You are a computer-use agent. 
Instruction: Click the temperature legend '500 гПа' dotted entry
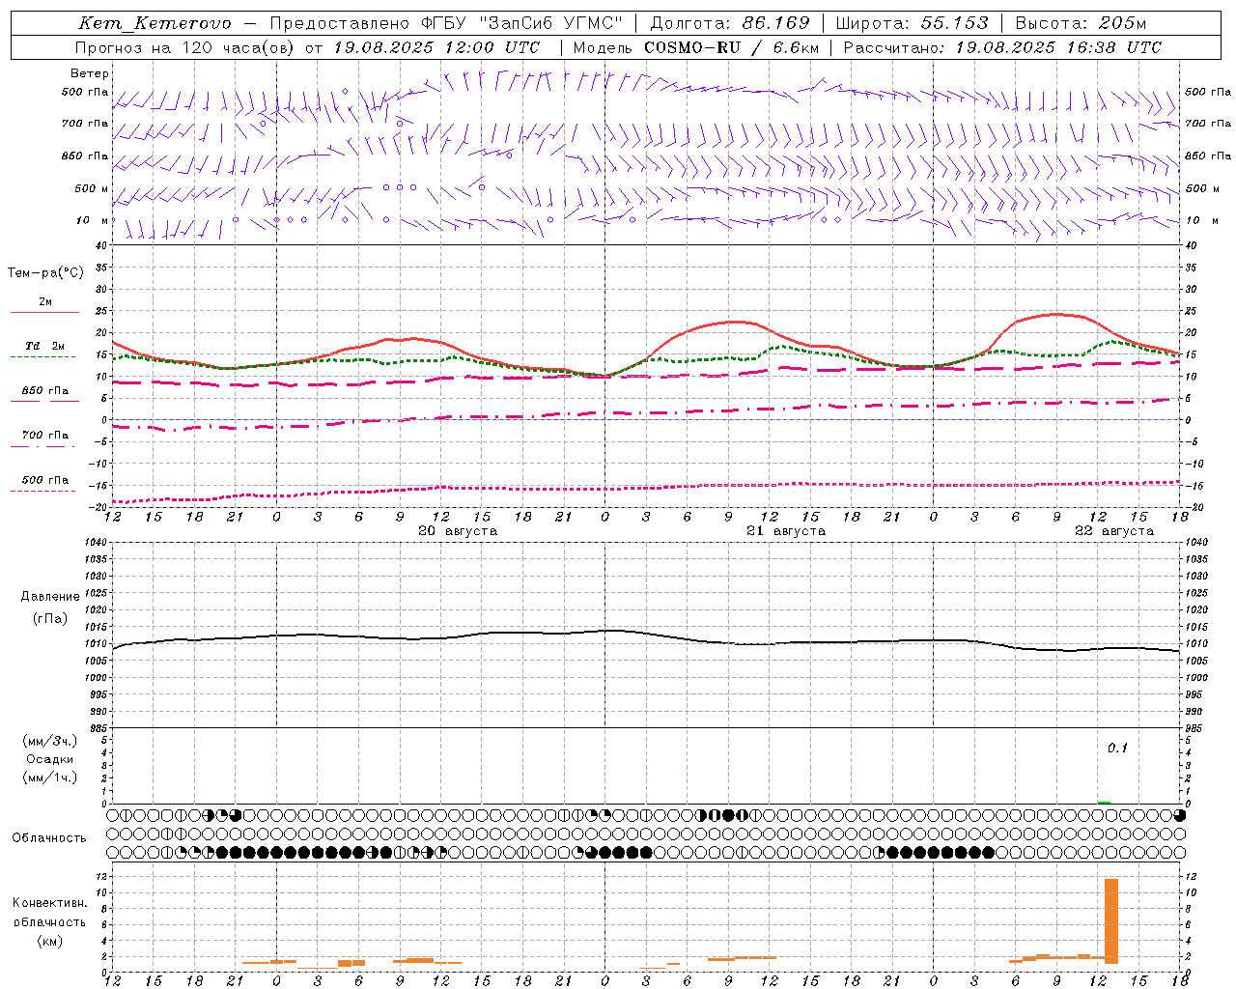tap(44, 480)
